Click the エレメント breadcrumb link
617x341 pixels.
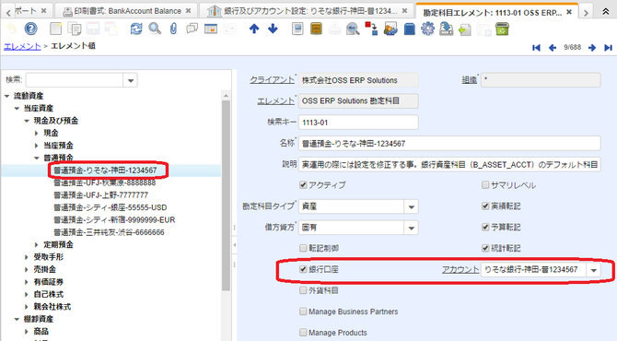click(x=22, y=46)
